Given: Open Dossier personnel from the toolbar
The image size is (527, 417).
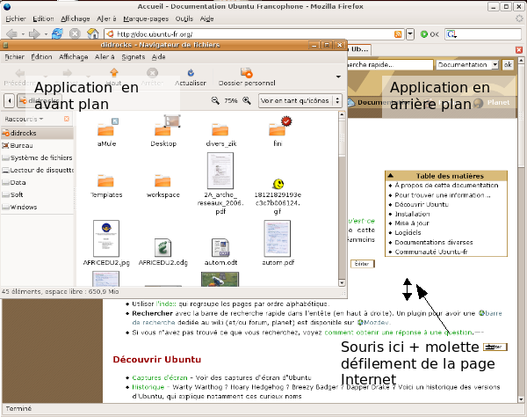Looking at the screenshot, I should [247, 78].
